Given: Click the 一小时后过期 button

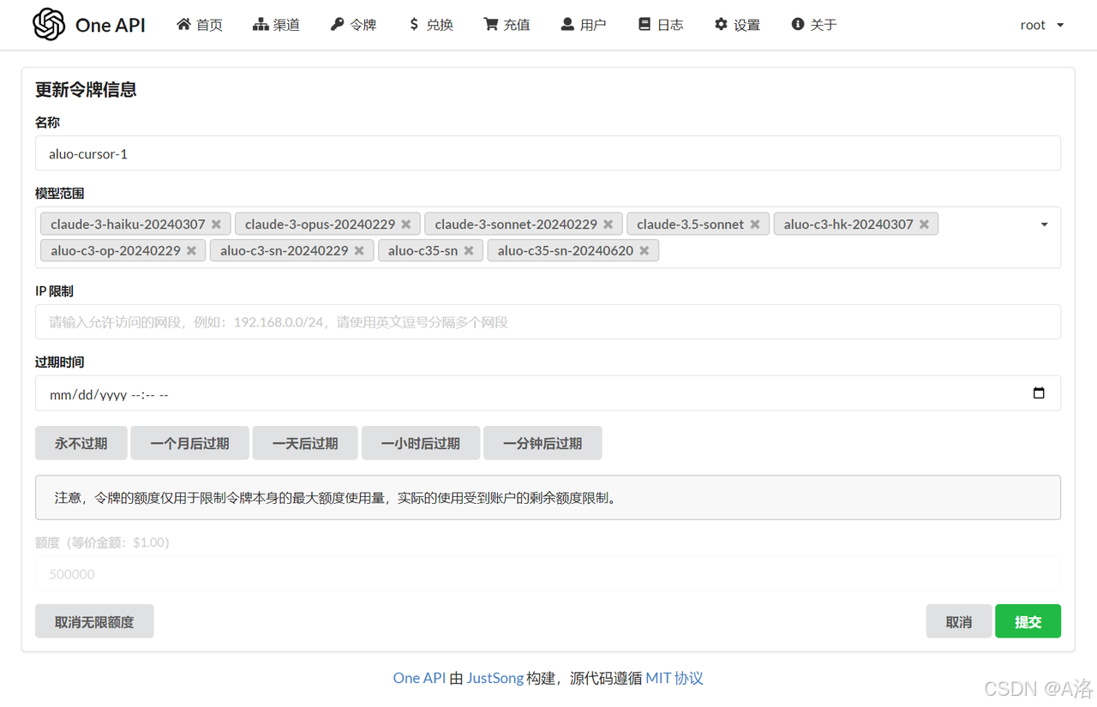Looking at the screenshot, I should [x=421, y=443].
